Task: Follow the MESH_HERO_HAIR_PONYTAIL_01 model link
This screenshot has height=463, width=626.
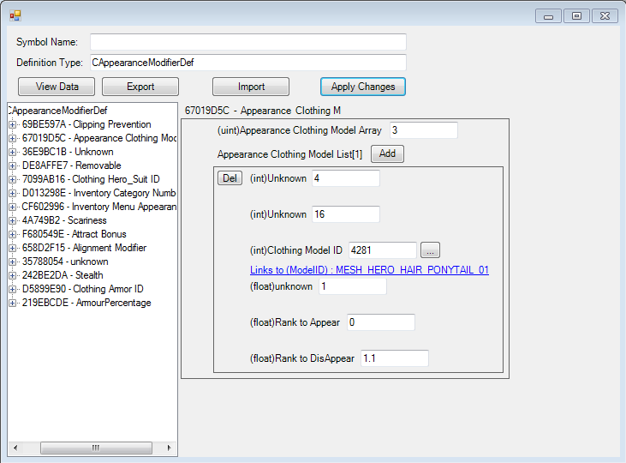Action: tap(369, 270)
